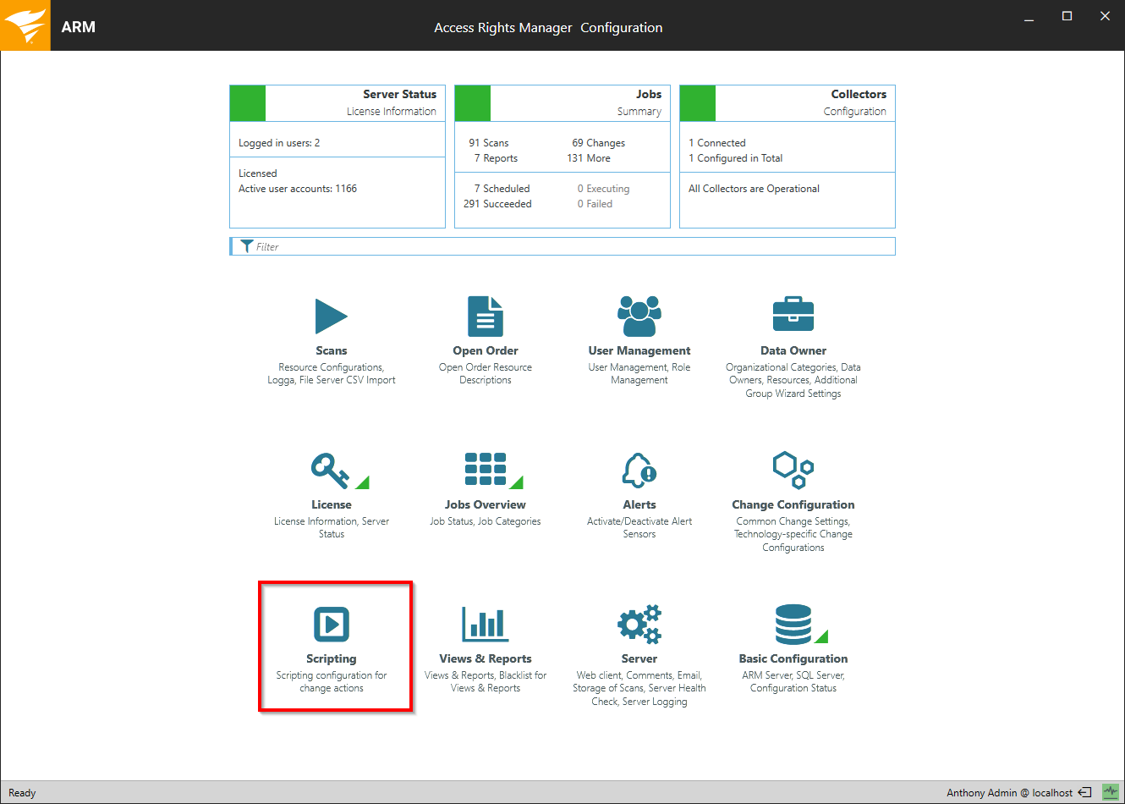Viewport: 1125px width, 804px height.
Task: Click the Open Order document icon
Action: click(485, 317)
